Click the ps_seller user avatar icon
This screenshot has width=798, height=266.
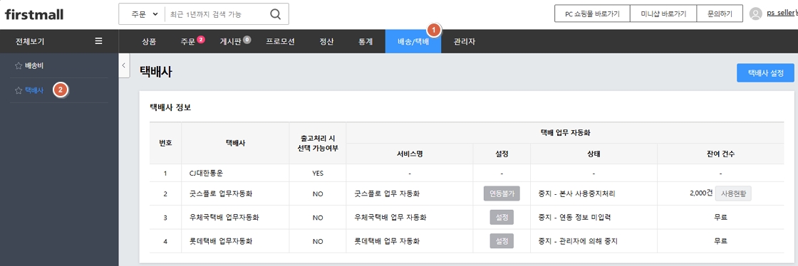click(x=756, y=14)
